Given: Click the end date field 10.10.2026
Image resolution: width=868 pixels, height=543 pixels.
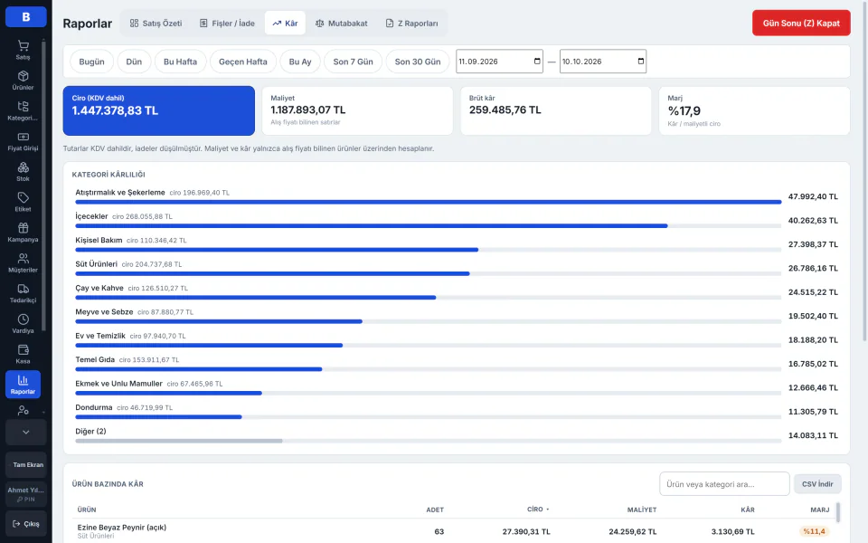Looking at the screenshot, I should click(603, 62).
